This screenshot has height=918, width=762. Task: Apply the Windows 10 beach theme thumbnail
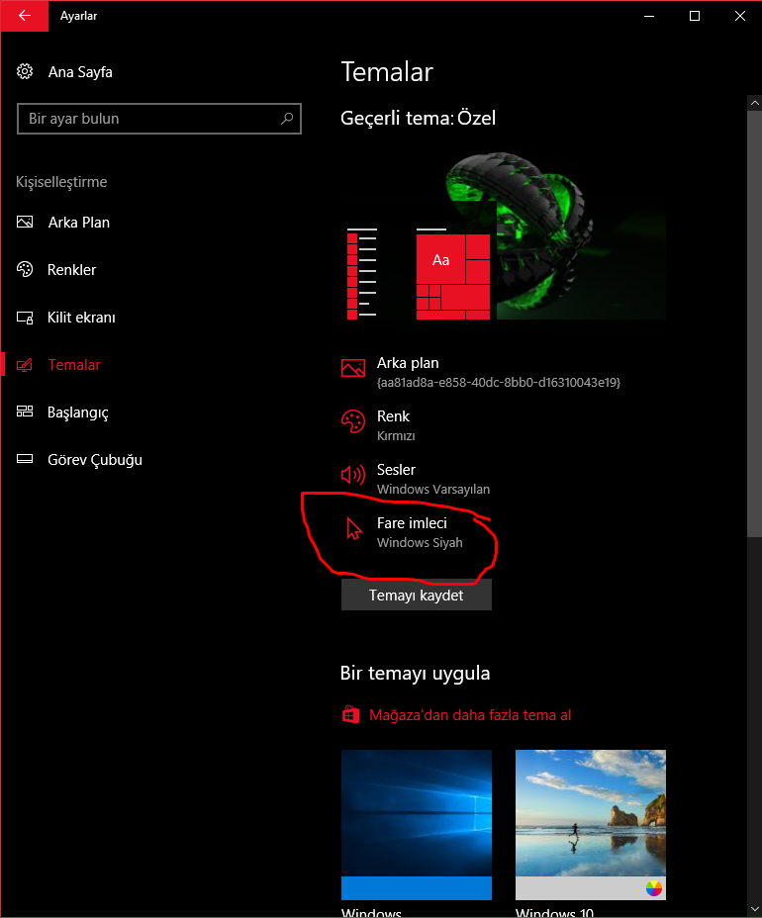coord(591,824)
